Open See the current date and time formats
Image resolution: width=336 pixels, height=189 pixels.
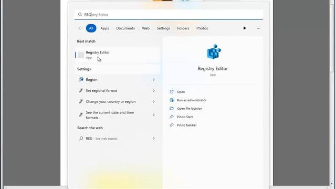(x=118, y=115)
